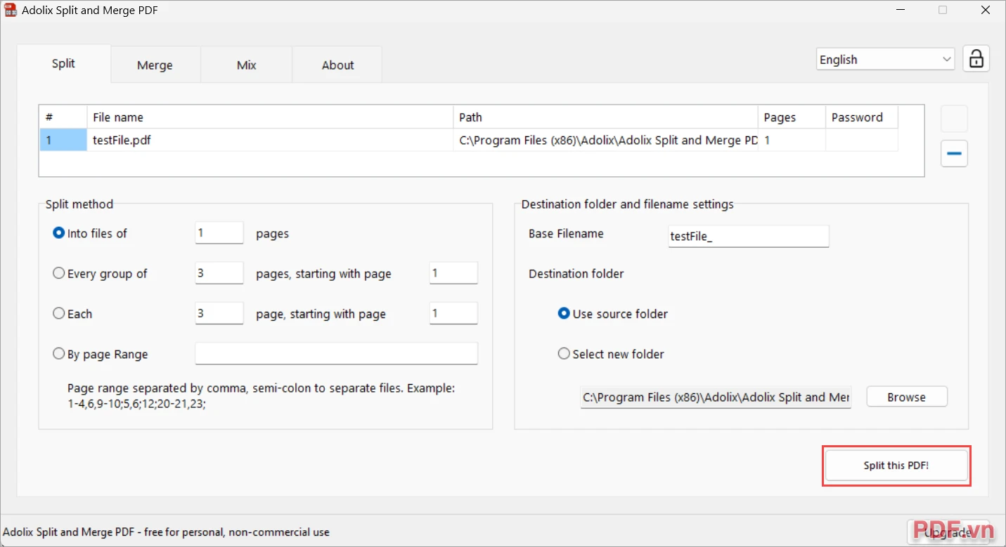Image resolution: width=1006 pixels, height=547 pixels.
Task: Click the Adolix app icon in title bar
Action: 11,11
